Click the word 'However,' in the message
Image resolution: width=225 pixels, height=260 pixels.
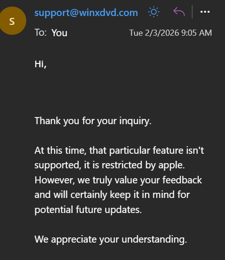pos(54,180)
